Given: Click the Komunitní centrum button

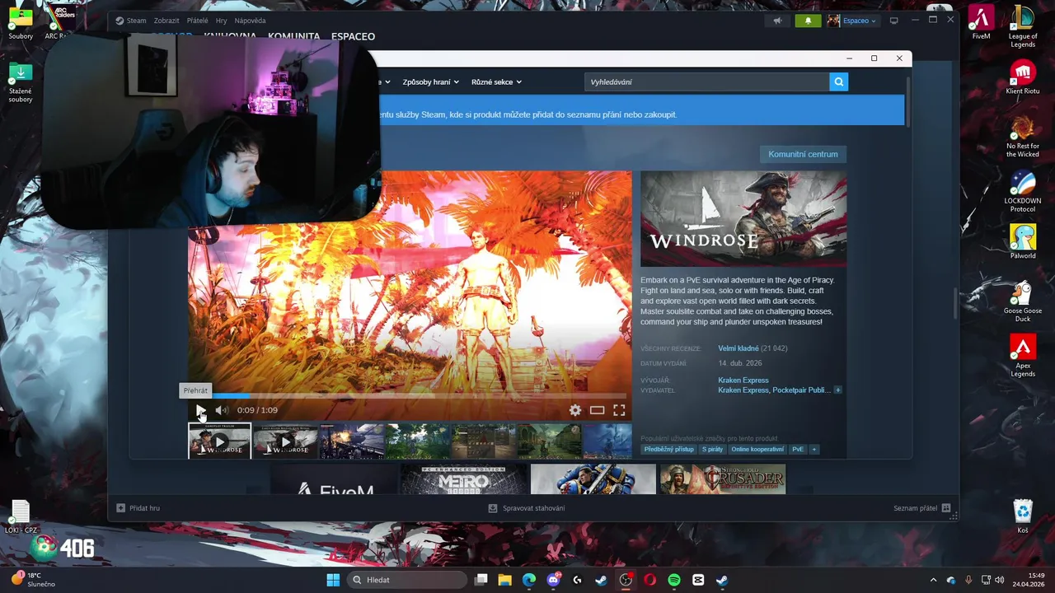Looking at the screenshot, I should (803, 154).
